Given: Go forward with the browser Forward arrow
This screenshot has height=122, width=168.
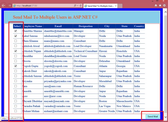Looking at the screenshot, I should click(9, 6).
